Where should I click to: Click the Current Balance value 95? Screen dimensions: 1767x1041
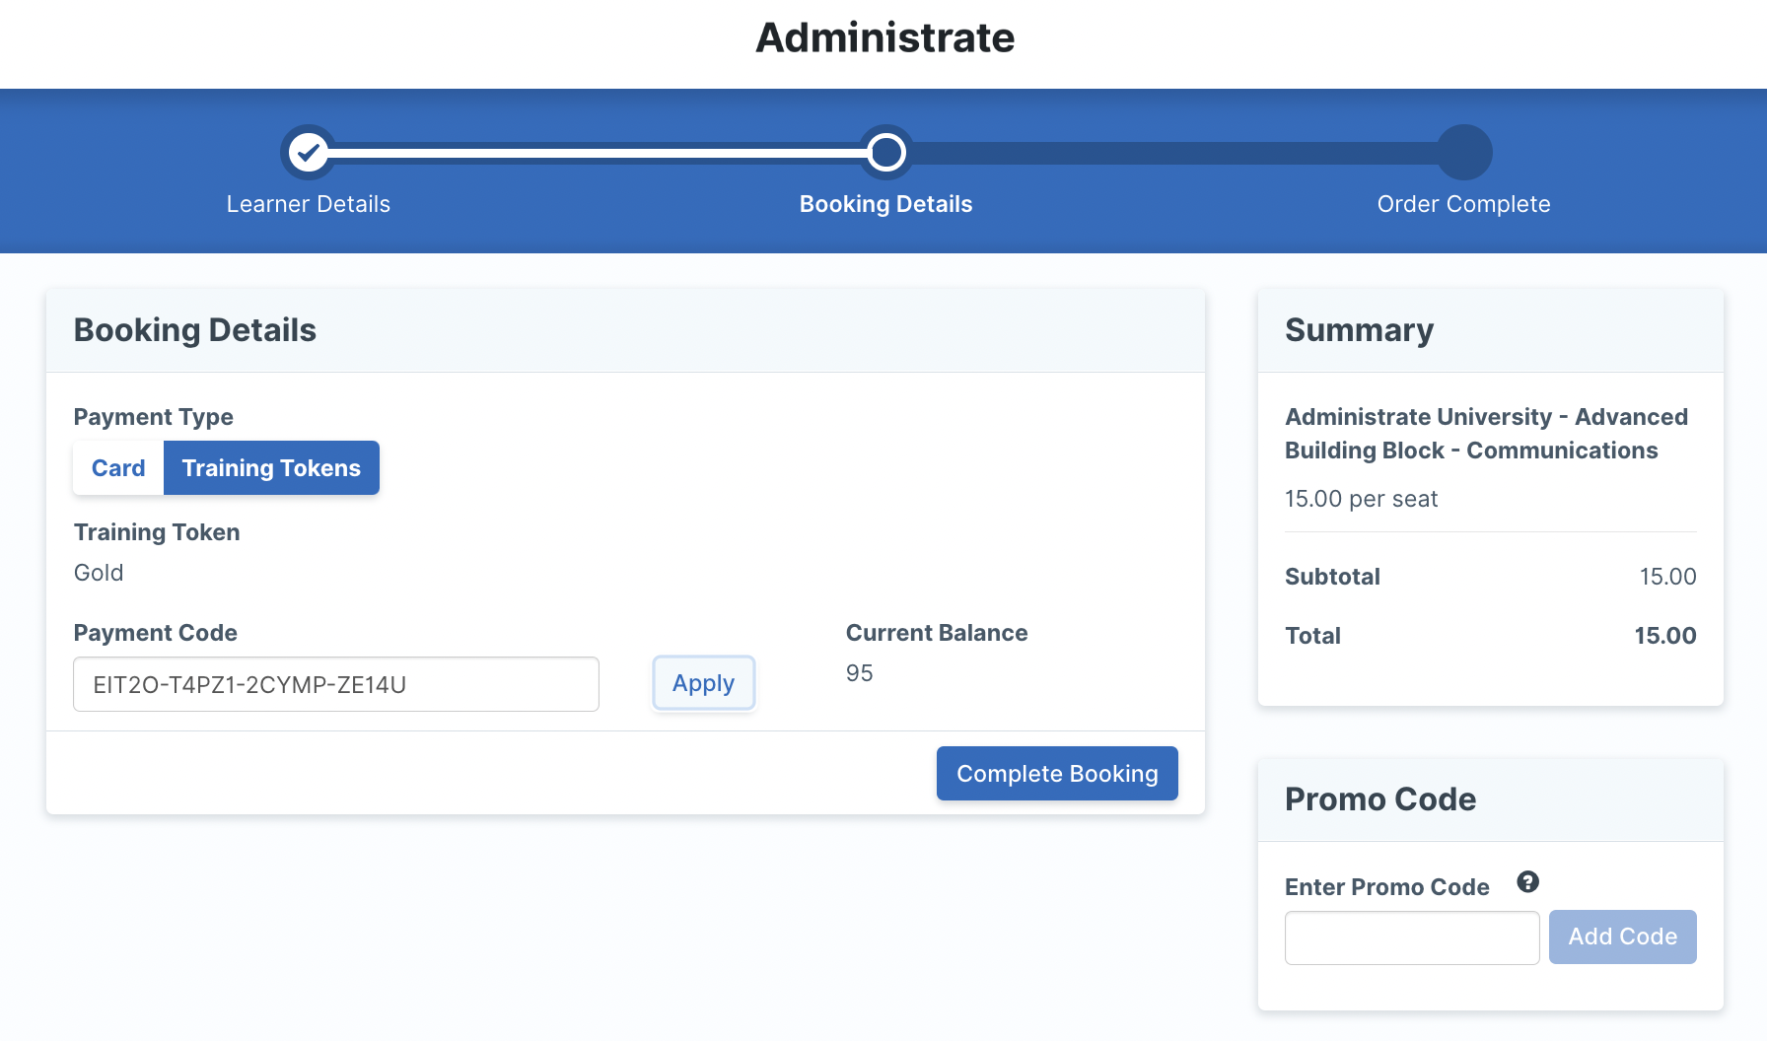[x=859, y=673]
